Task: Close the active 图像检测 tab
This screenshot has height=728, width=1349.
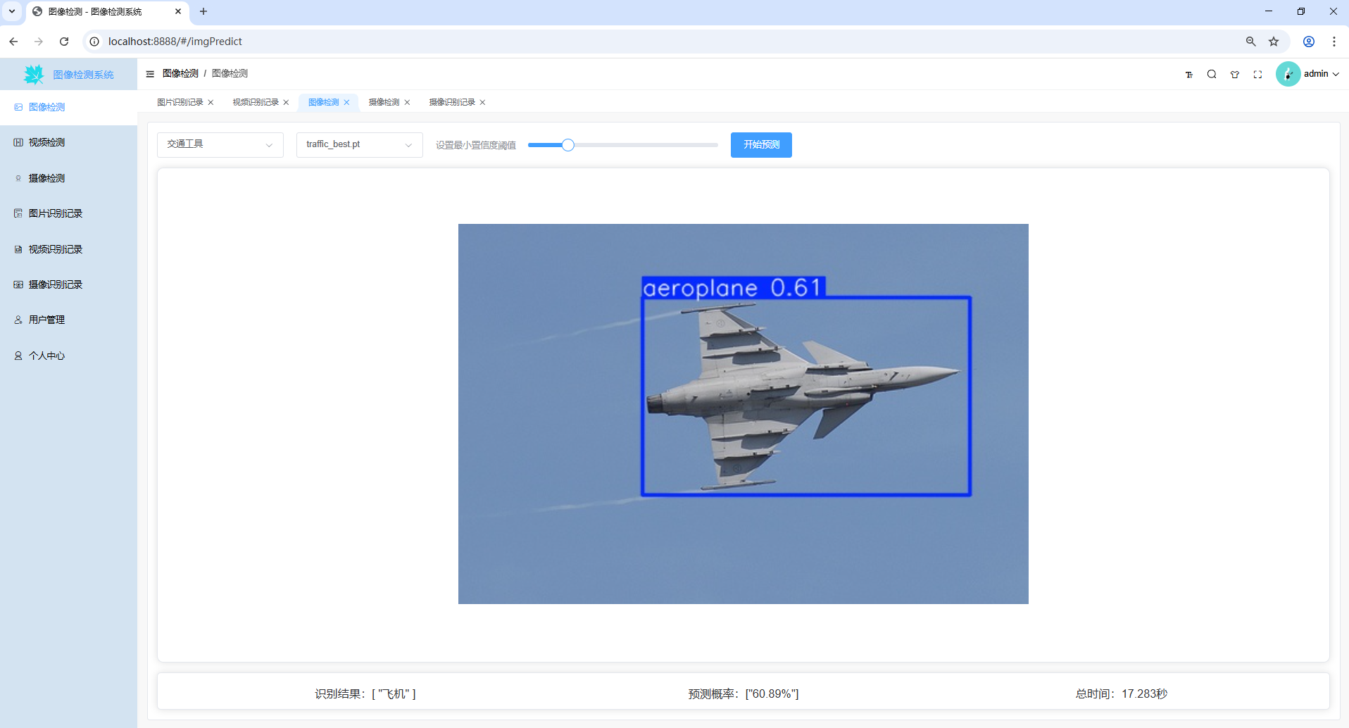Action: click(x=346, y=103)
